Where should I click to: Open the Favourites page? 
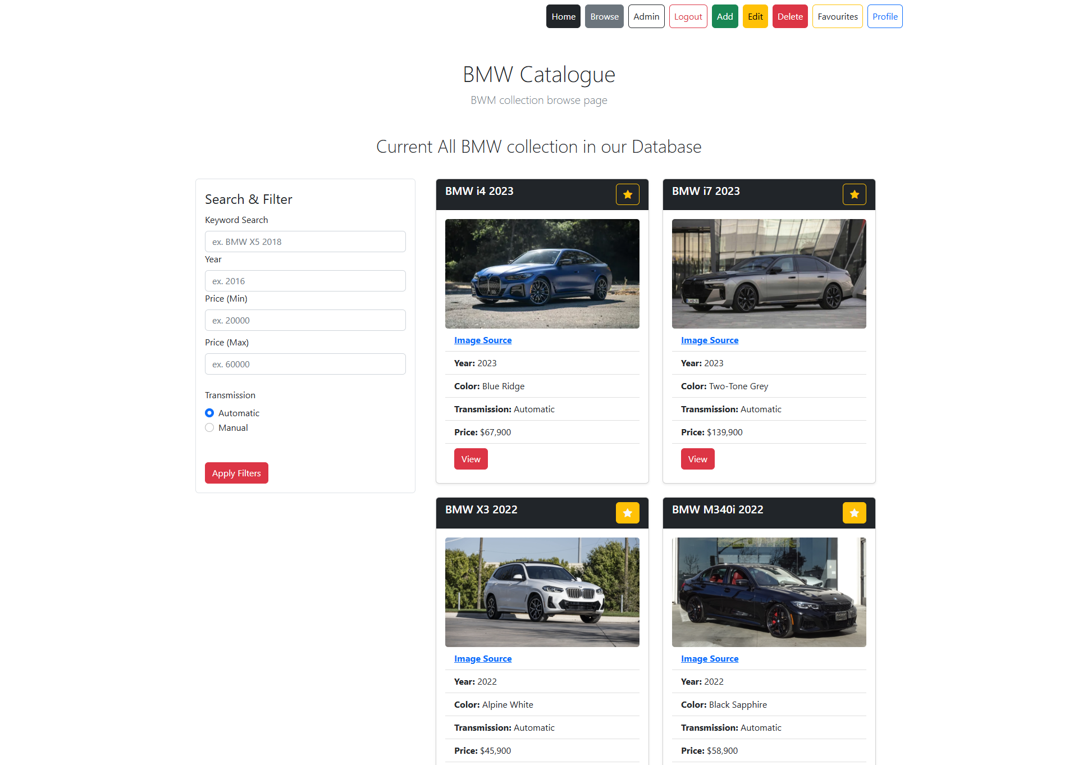click(x=837, y=16)
